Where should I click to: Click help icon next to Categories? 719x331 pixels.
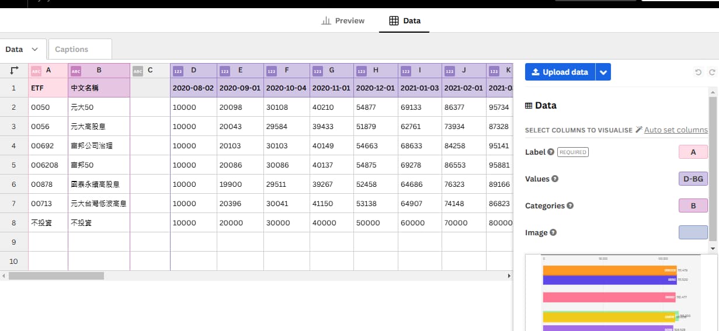570,206
